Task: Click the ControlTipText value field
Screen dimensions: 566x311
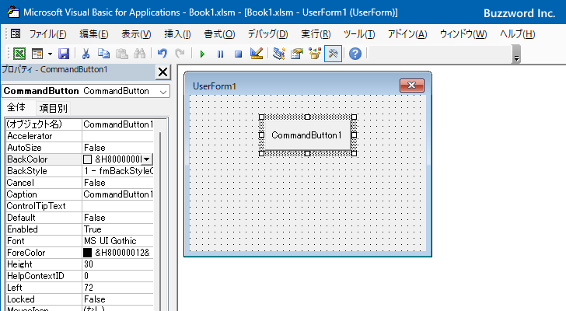Action: coord(117,206)
